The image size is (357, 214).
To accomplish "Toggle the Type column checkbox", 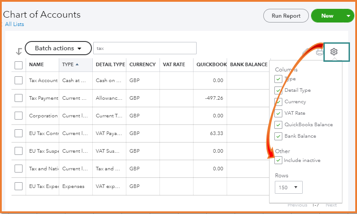I will pos(278,79).
